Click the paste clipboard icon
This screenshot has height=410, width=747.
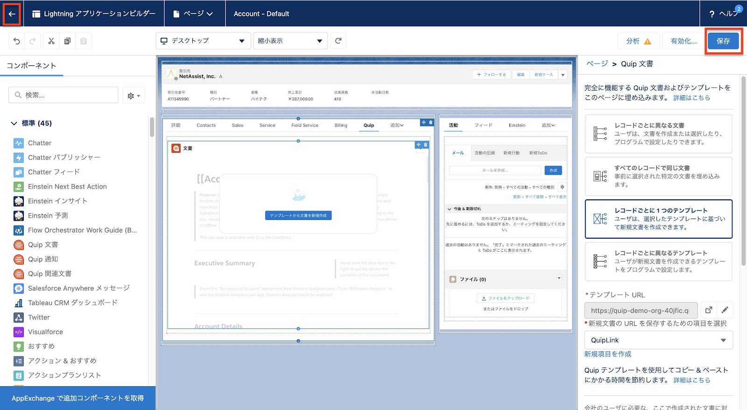click(x=84, y=41)
